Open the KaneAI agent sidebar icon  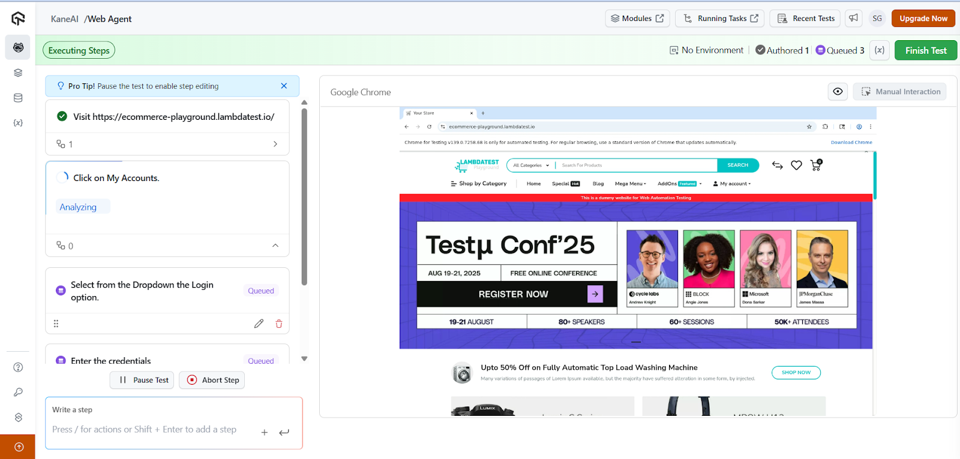pos(18,47)
